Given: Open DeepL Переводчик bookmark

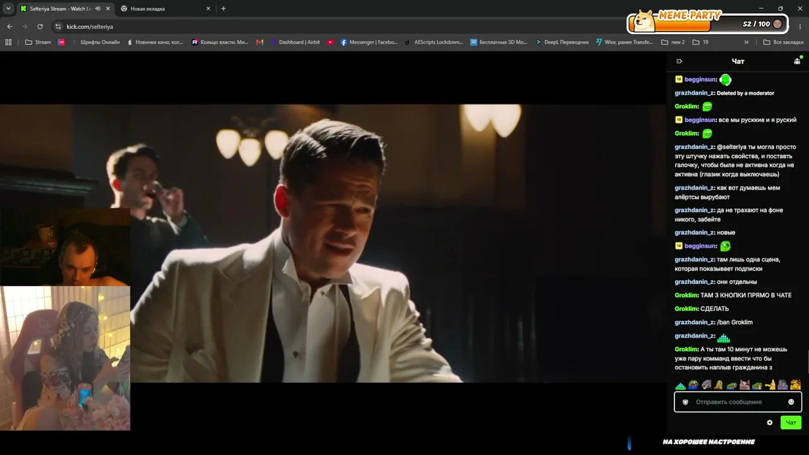Looking at the screenshot, I should pyautogui.click(x=562, y=42).
